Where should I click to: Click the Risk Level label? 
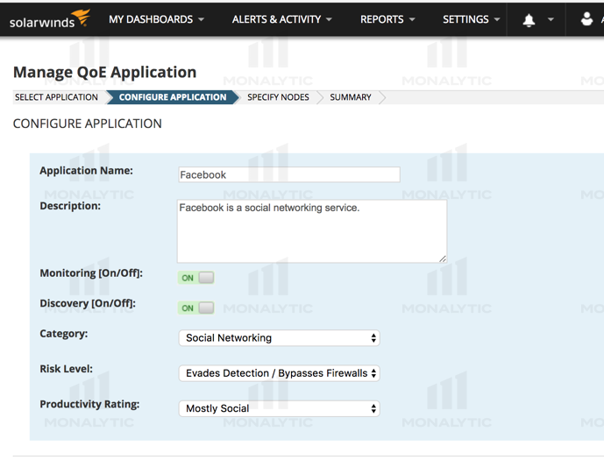[67, 369]
